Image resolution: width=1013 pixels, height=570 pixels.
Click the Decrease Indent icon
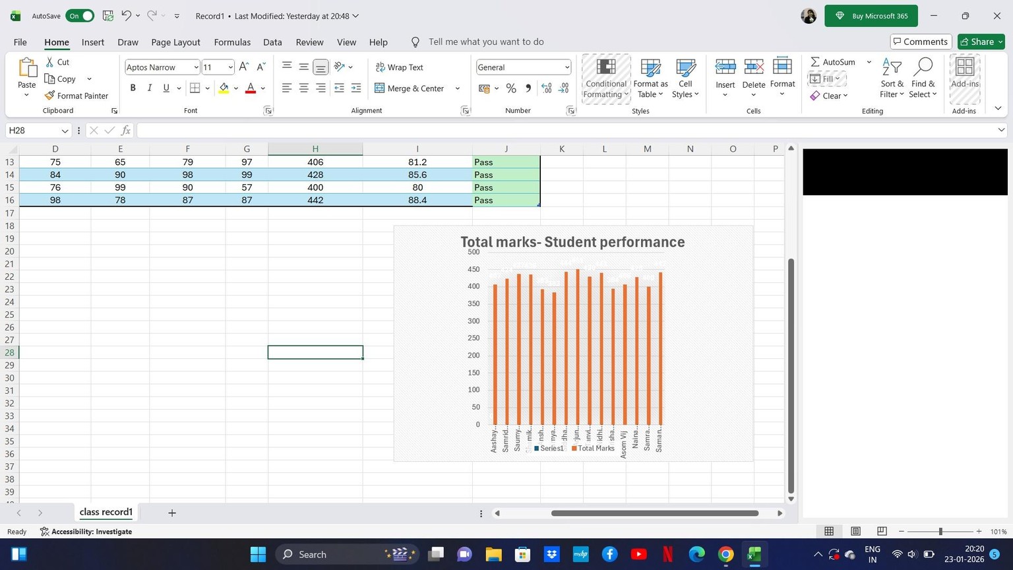coord(339,88)
